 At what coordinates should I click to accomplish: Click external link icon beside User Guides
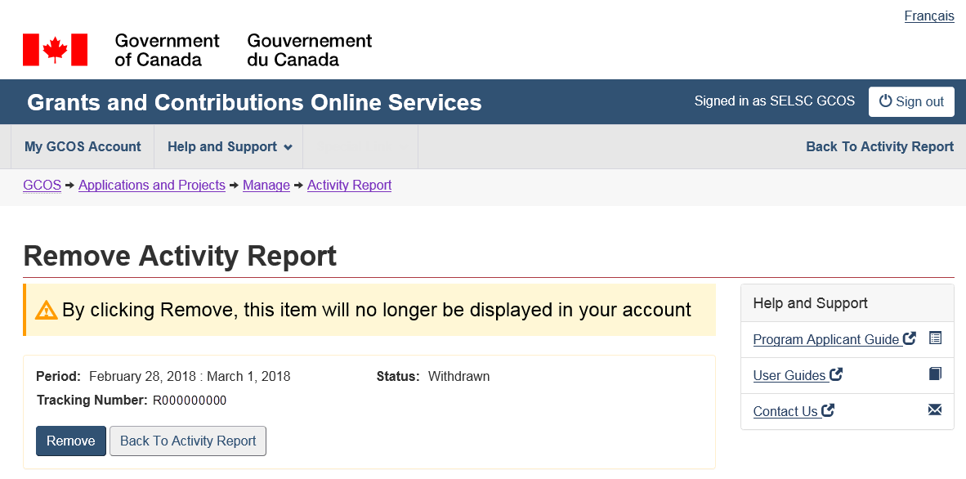(x=836, y=374)
